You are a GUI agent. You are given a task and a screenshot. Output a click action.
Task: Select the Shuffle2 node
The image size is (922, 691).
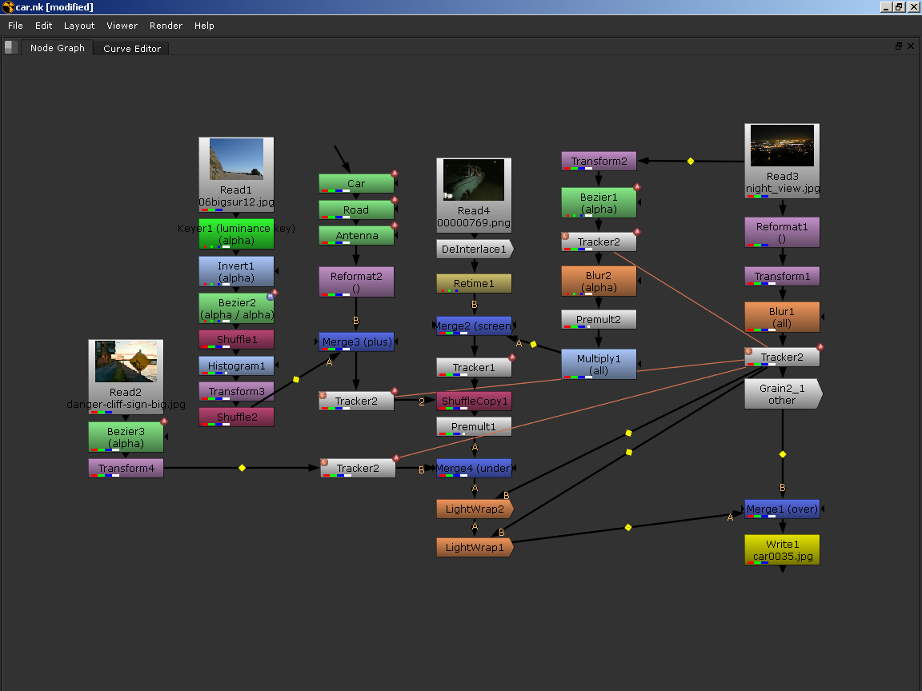click(x=236, y=417)
